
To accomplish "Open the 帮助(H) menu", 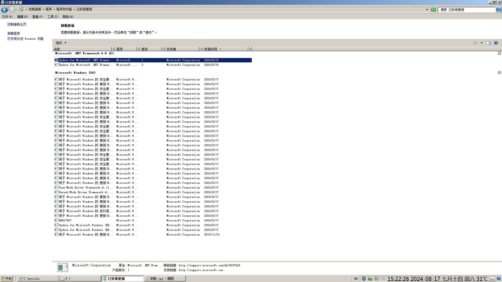I will [68, 17].
